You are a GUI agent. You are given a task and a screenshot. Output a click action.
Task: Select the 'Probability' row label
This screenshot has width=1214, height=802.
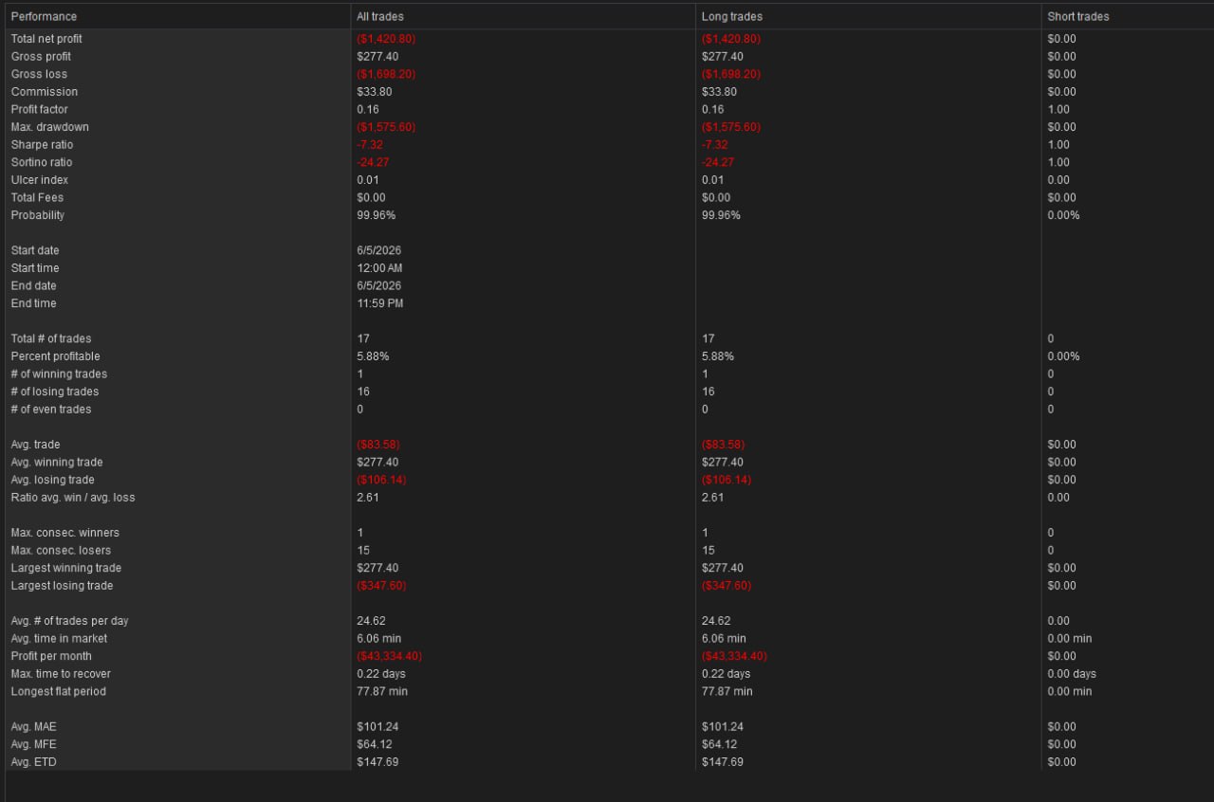38,215
